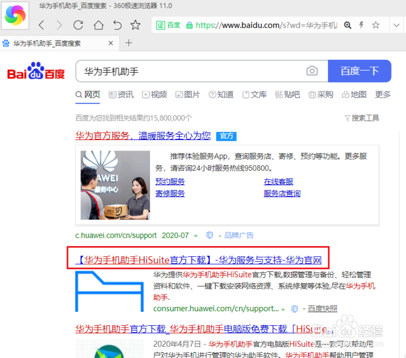
Task: Click the blue HiSuite result thumbnail
Action: point(109,291)
